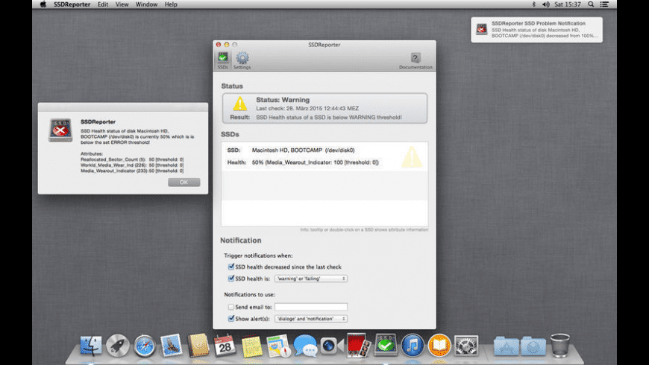Click the clock showing Sat 15:37

click(567, 4)
